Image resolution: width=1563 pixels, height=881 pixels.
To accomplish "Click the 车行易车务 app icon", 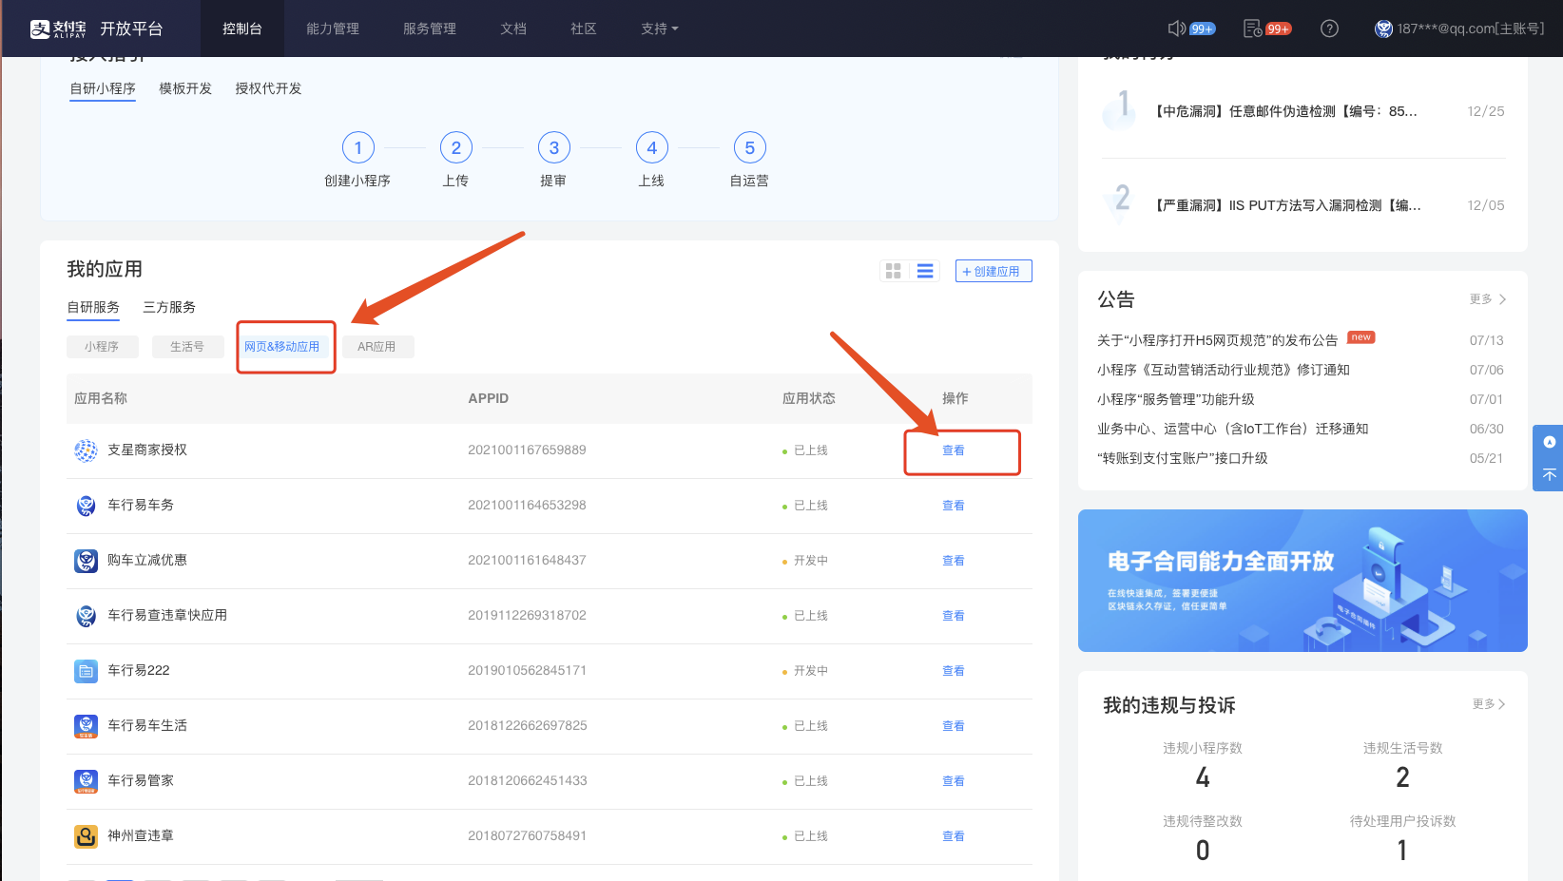I will tap(86, 506).
